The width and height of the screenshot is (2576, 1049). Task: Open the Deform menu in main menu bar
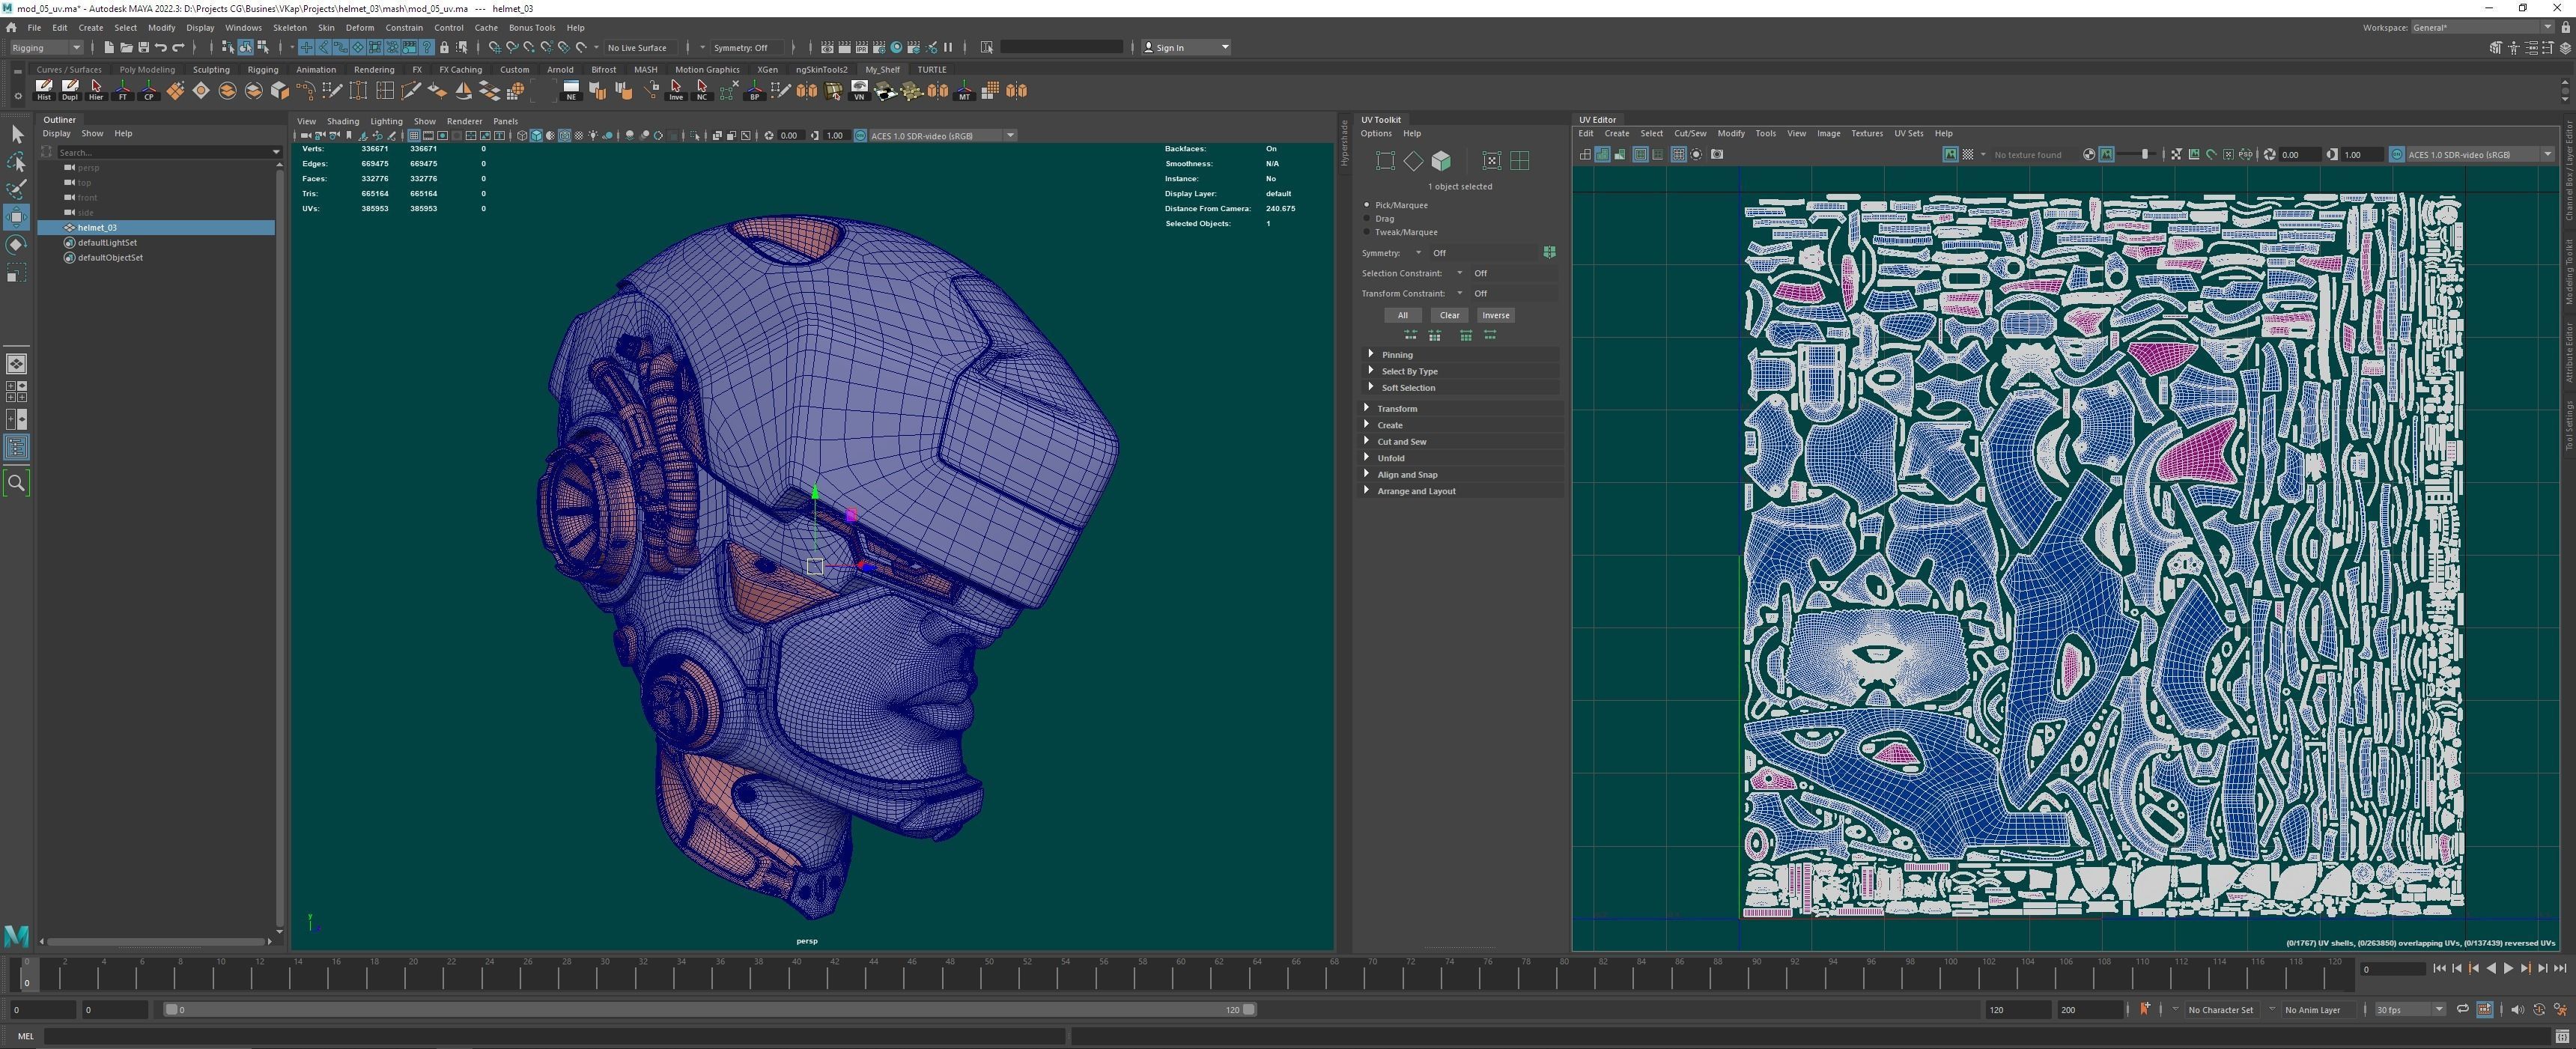(359, 28)
